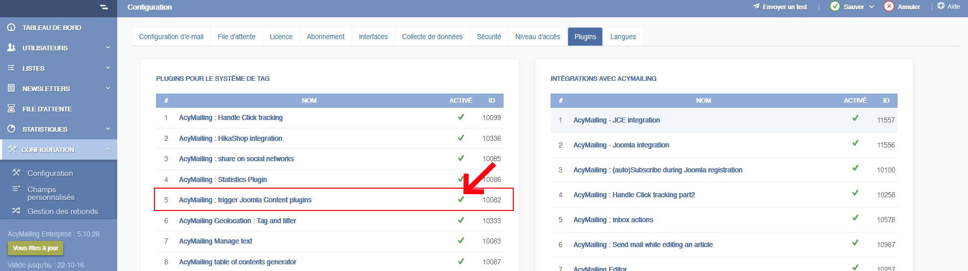Screen dimensions: 968x271
Task: Switch to the Abonnement tab
Action: (326, 37)
